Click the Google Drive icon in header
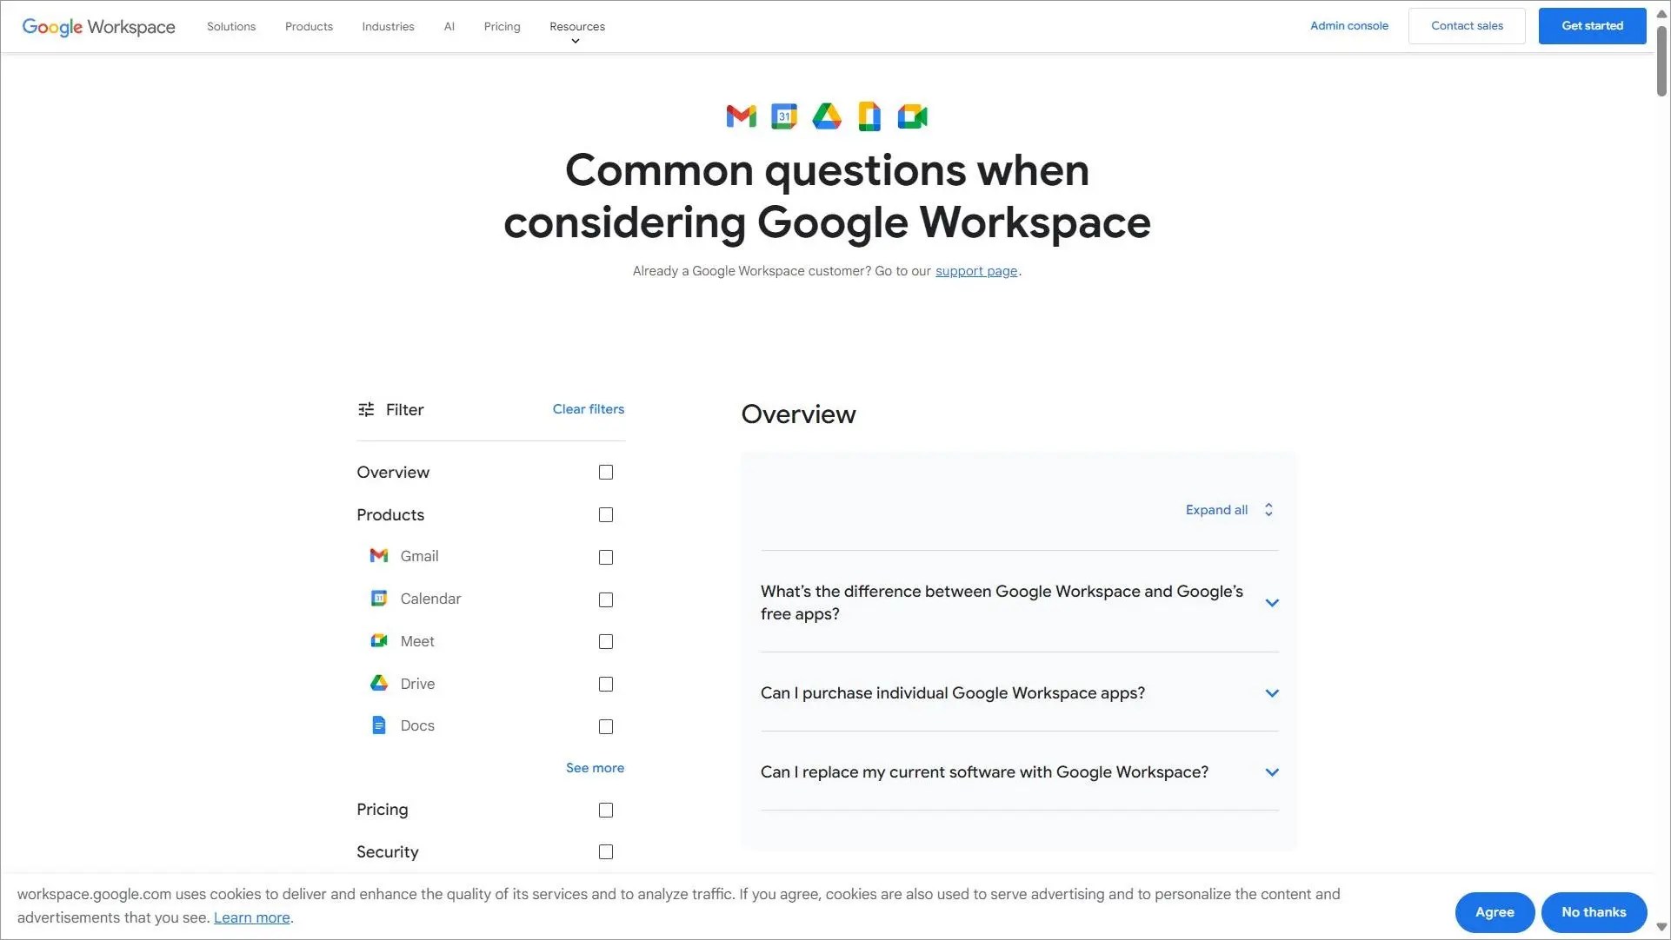 coord(826,116)
